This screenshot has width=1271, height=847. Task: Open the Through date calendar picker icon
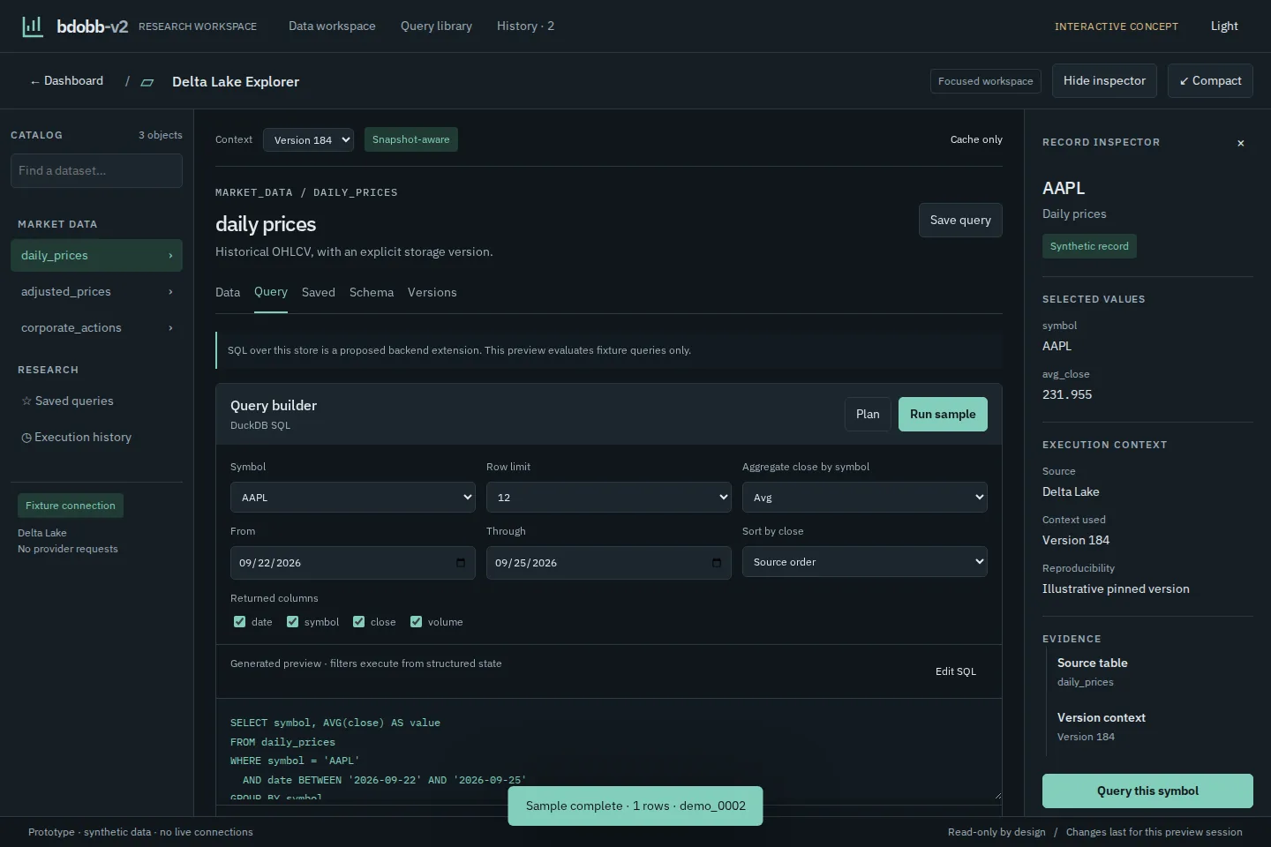pos(717,563)
